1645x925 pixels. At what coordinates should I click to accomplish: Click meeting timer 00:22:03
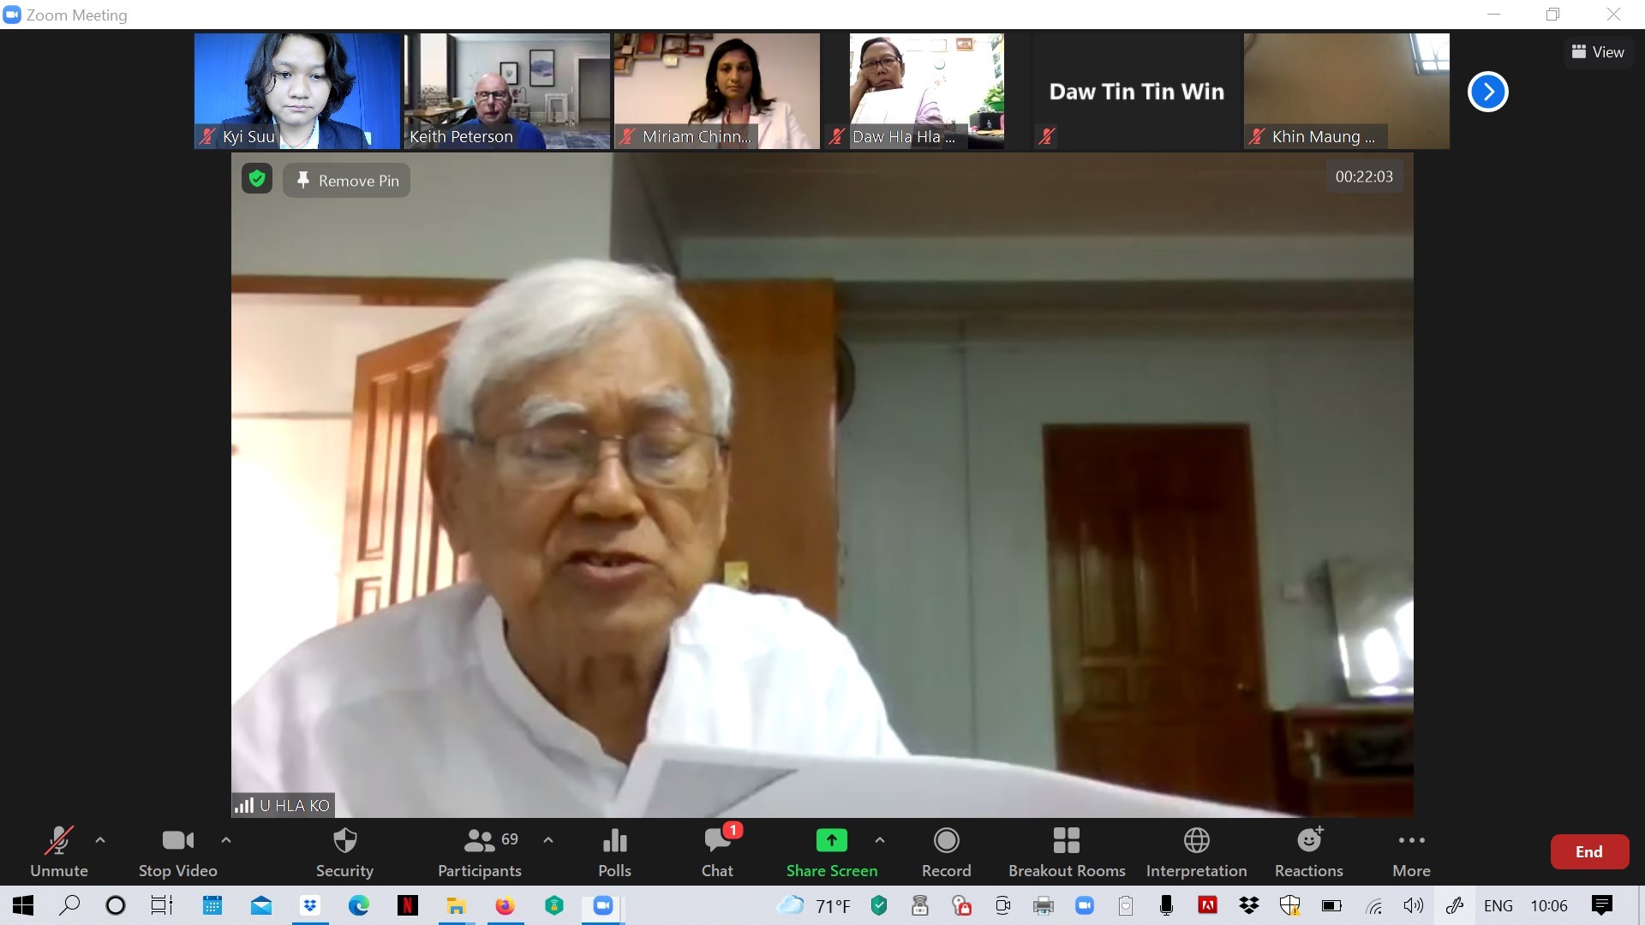coord(1364,176)
